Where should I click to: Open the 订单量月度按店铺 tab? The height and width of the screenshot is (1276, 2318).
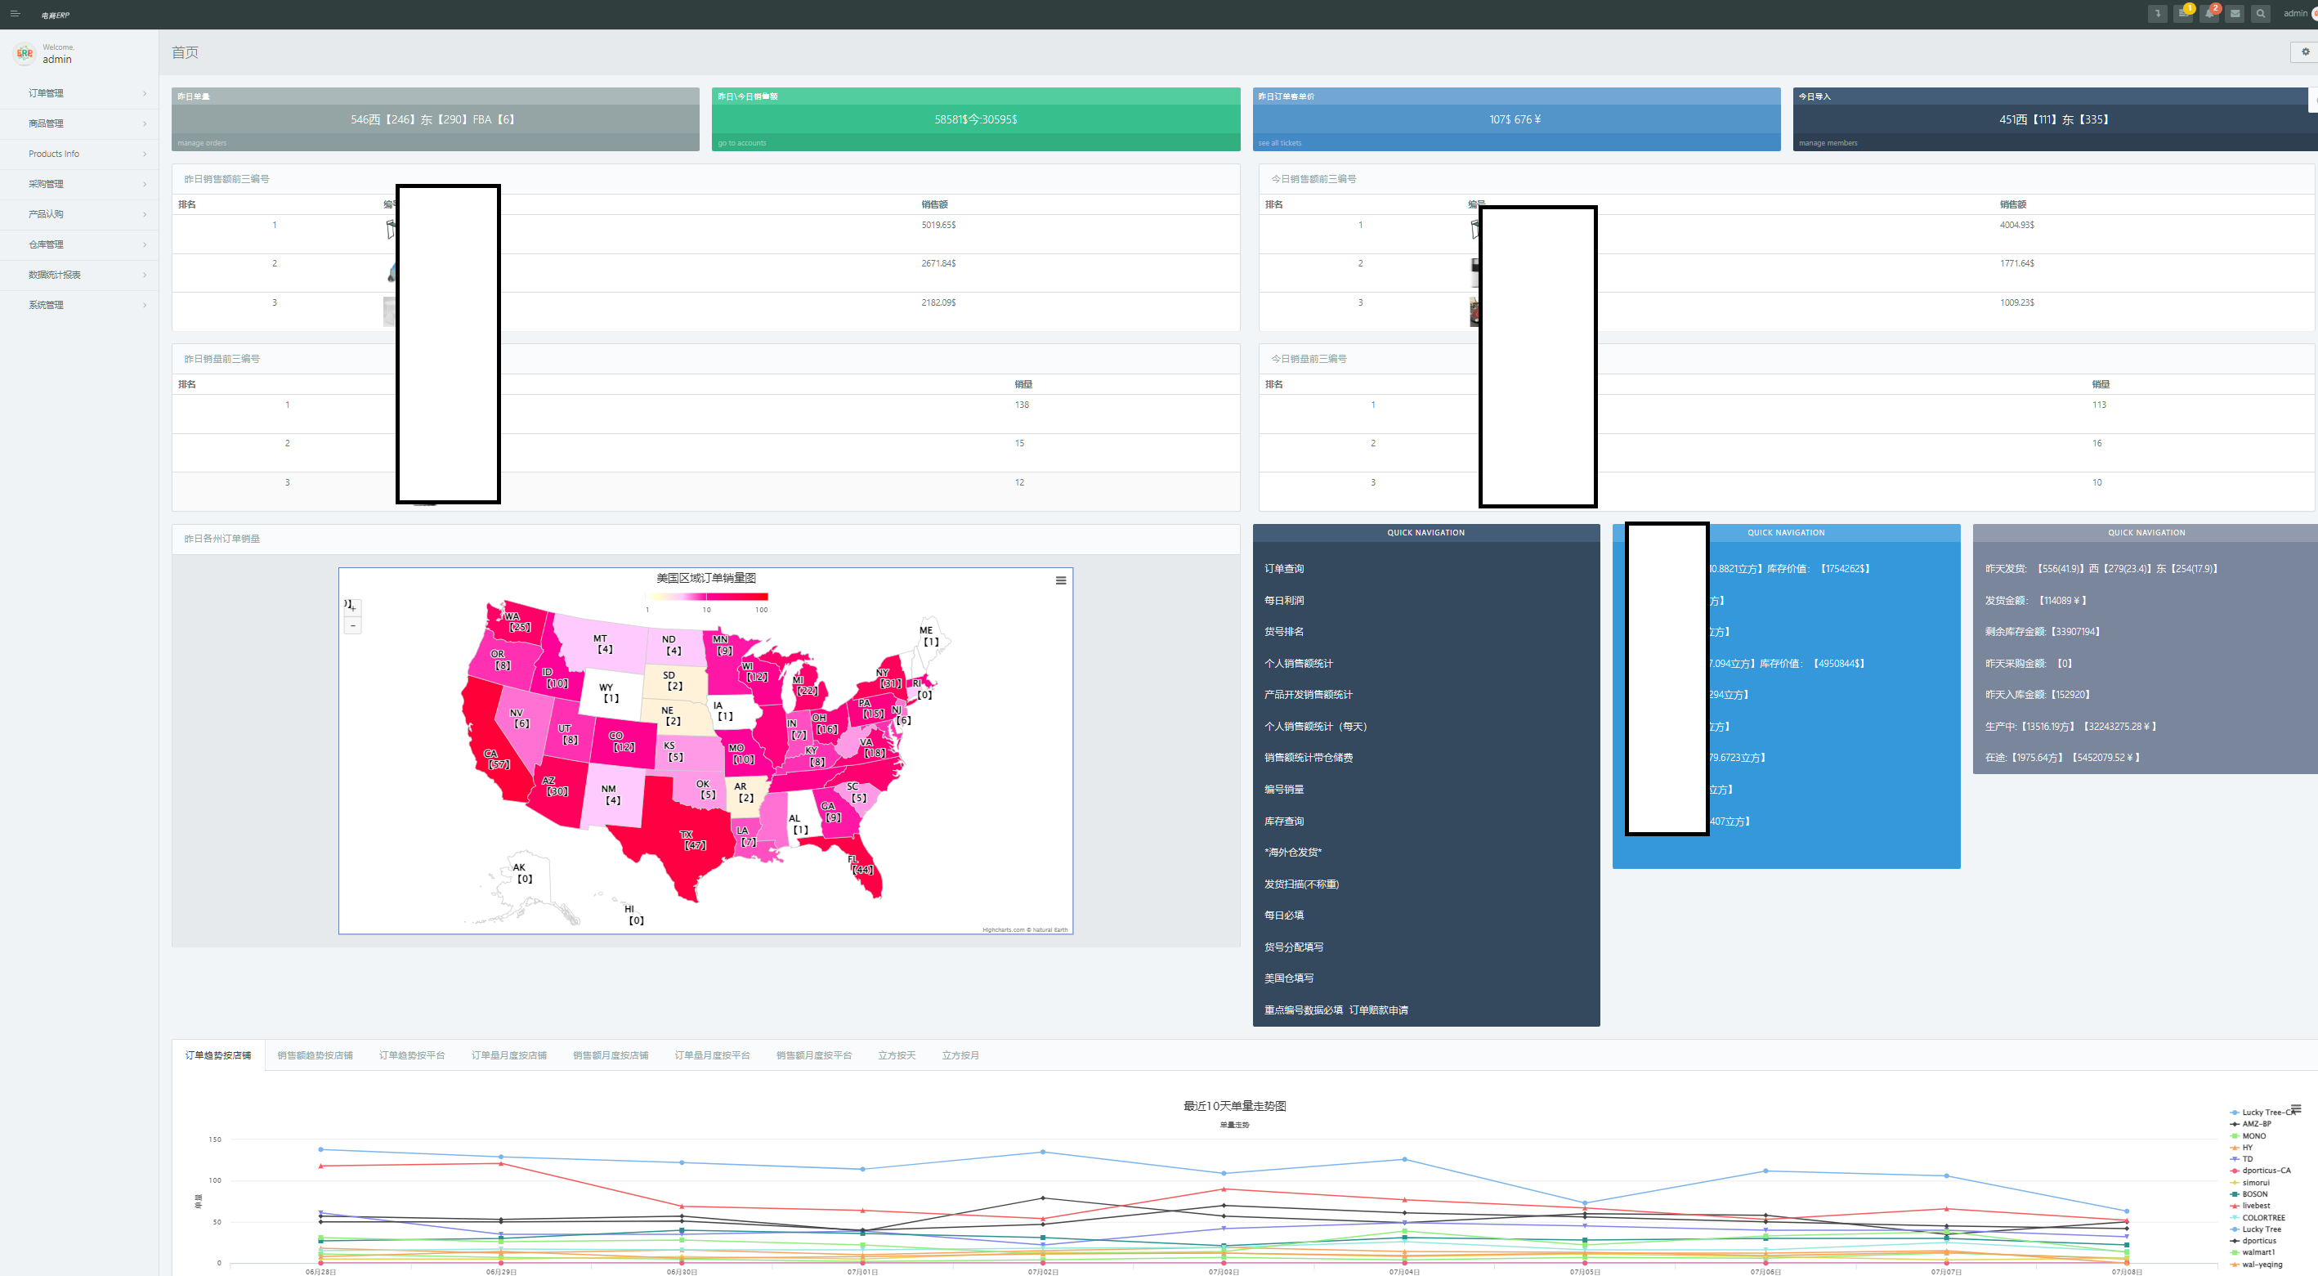coord(509,1055)
